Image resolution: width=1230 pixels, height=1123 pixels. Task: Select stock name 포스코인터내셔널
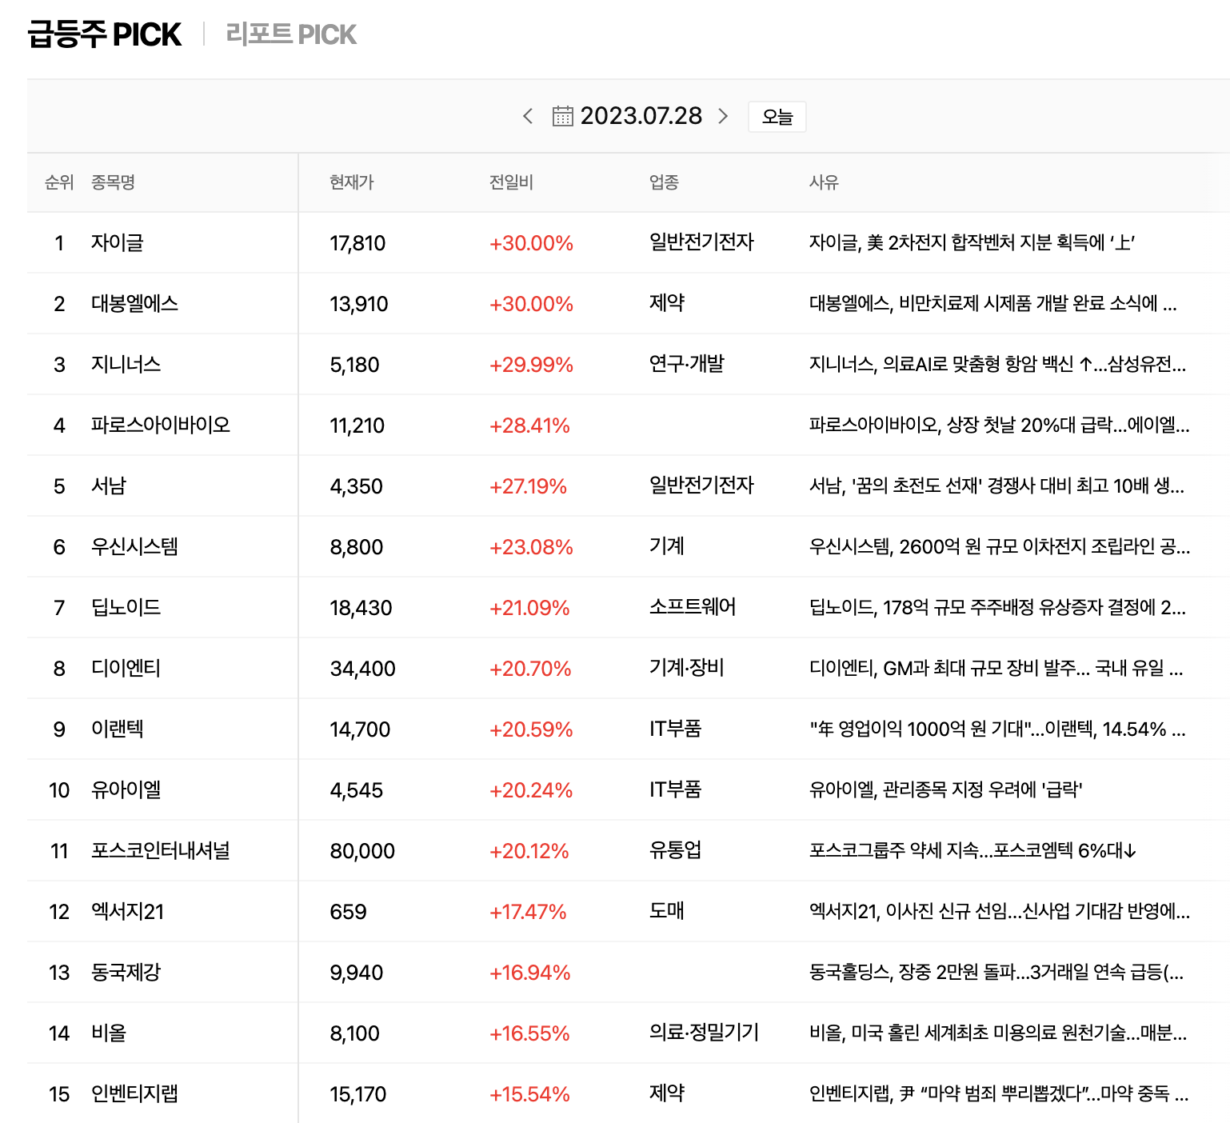[x=160, y=850]
